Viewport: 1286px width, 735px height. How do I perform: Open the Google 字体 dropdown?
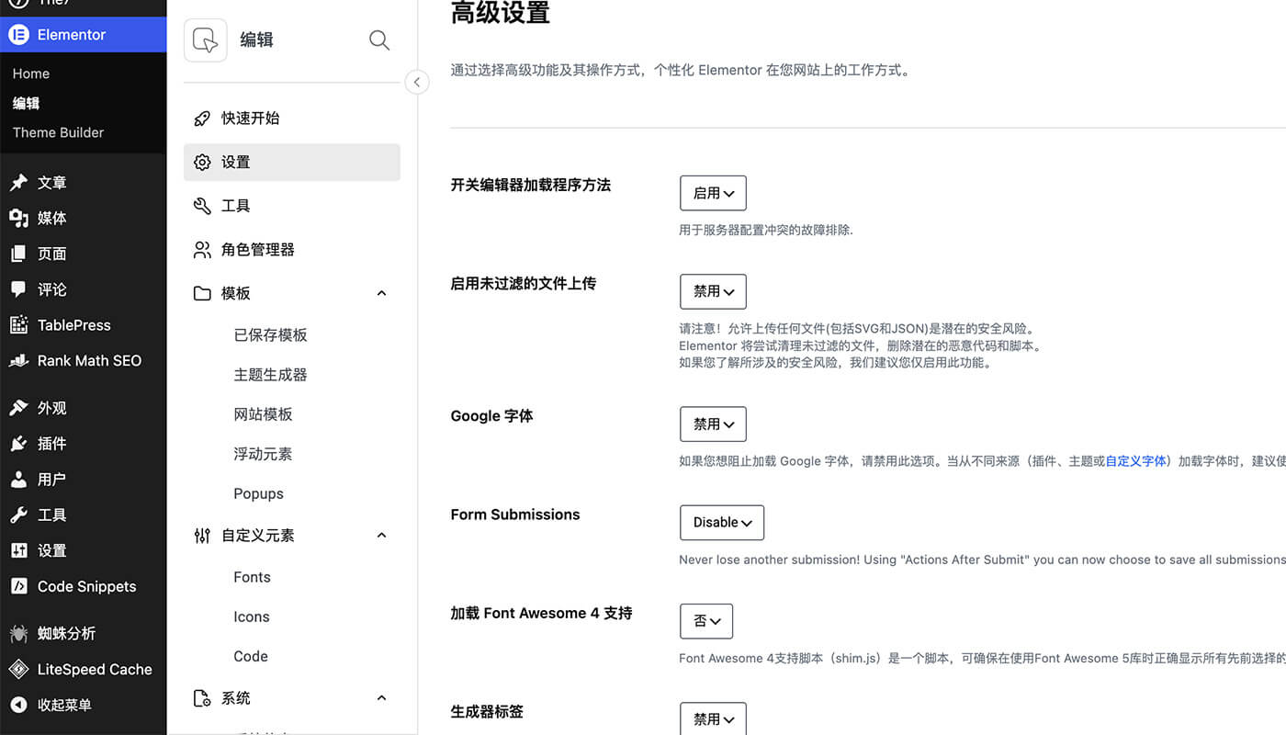pyautogui.click(x=713, y=424)
